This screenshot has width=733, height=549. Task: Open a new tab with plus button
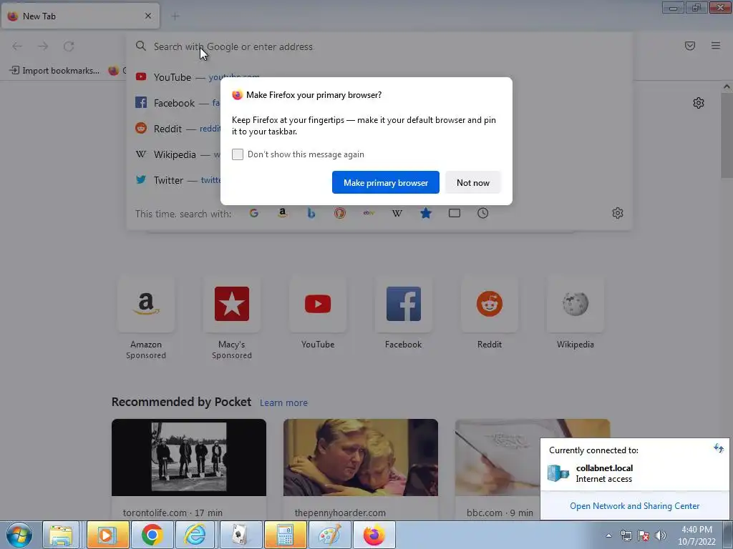pyautogui.click(x=175, y=16)
